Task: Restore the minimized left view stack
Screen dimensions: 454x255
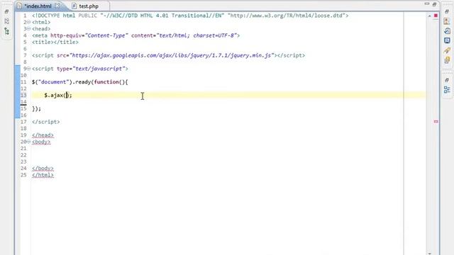Action: coord(6,11)
